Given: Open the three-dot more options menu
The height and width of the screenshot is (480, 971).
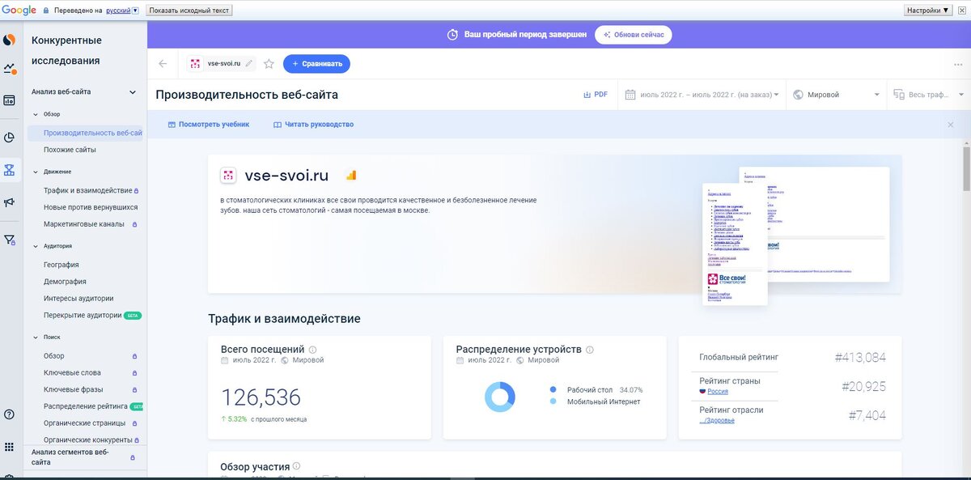Looking at the screenshot, I should pyautogui.click(x=959, y=64).
